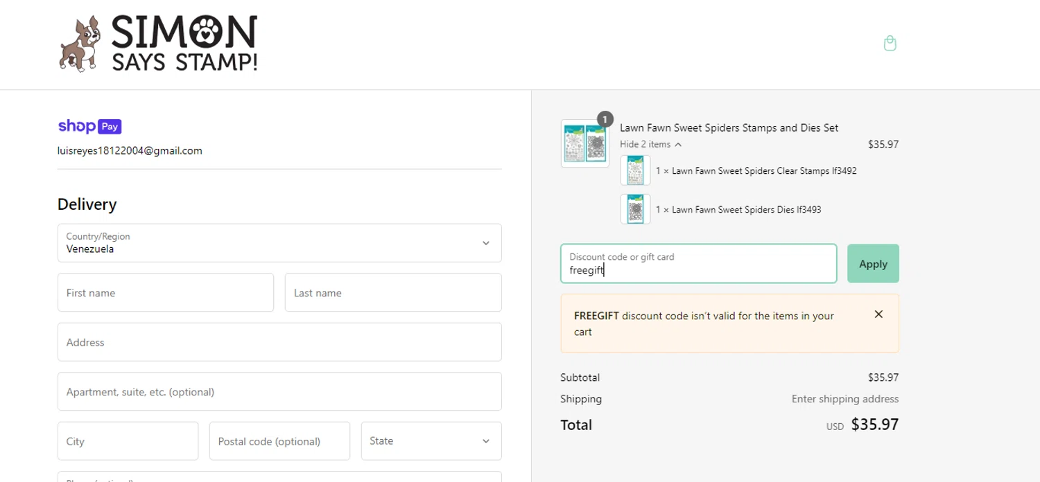Open the State dropdown
The width and height of the screenshot is (1040, 482).
[x=431, y=441]
